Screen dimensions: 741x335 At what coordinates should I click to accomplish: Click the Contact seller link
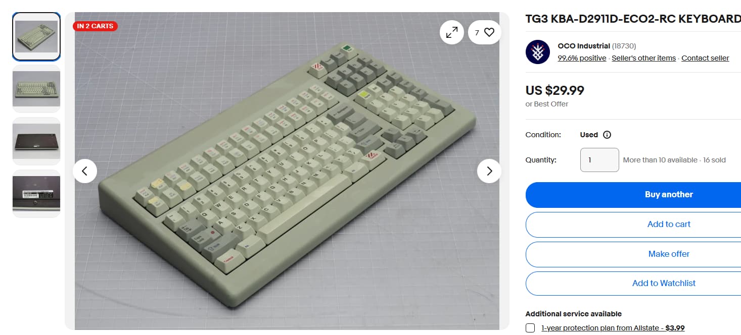click(705, 58)
